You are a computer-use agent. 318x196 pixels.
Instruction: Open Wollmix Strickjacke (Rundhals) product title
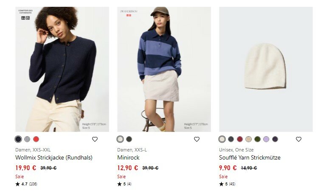click(x=54, y=157)
